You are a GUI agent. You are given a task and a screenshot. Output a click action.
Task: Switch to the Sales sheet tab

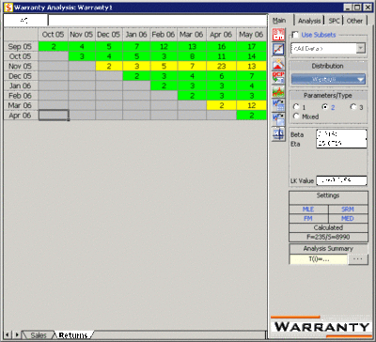point(39,335)
